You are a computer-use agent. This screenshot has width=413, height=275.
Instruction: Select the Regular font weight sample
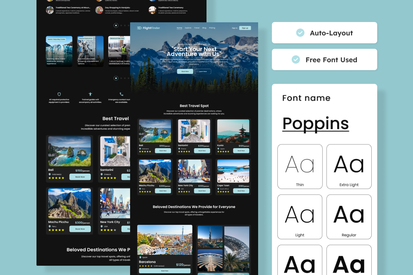[349, 217]
